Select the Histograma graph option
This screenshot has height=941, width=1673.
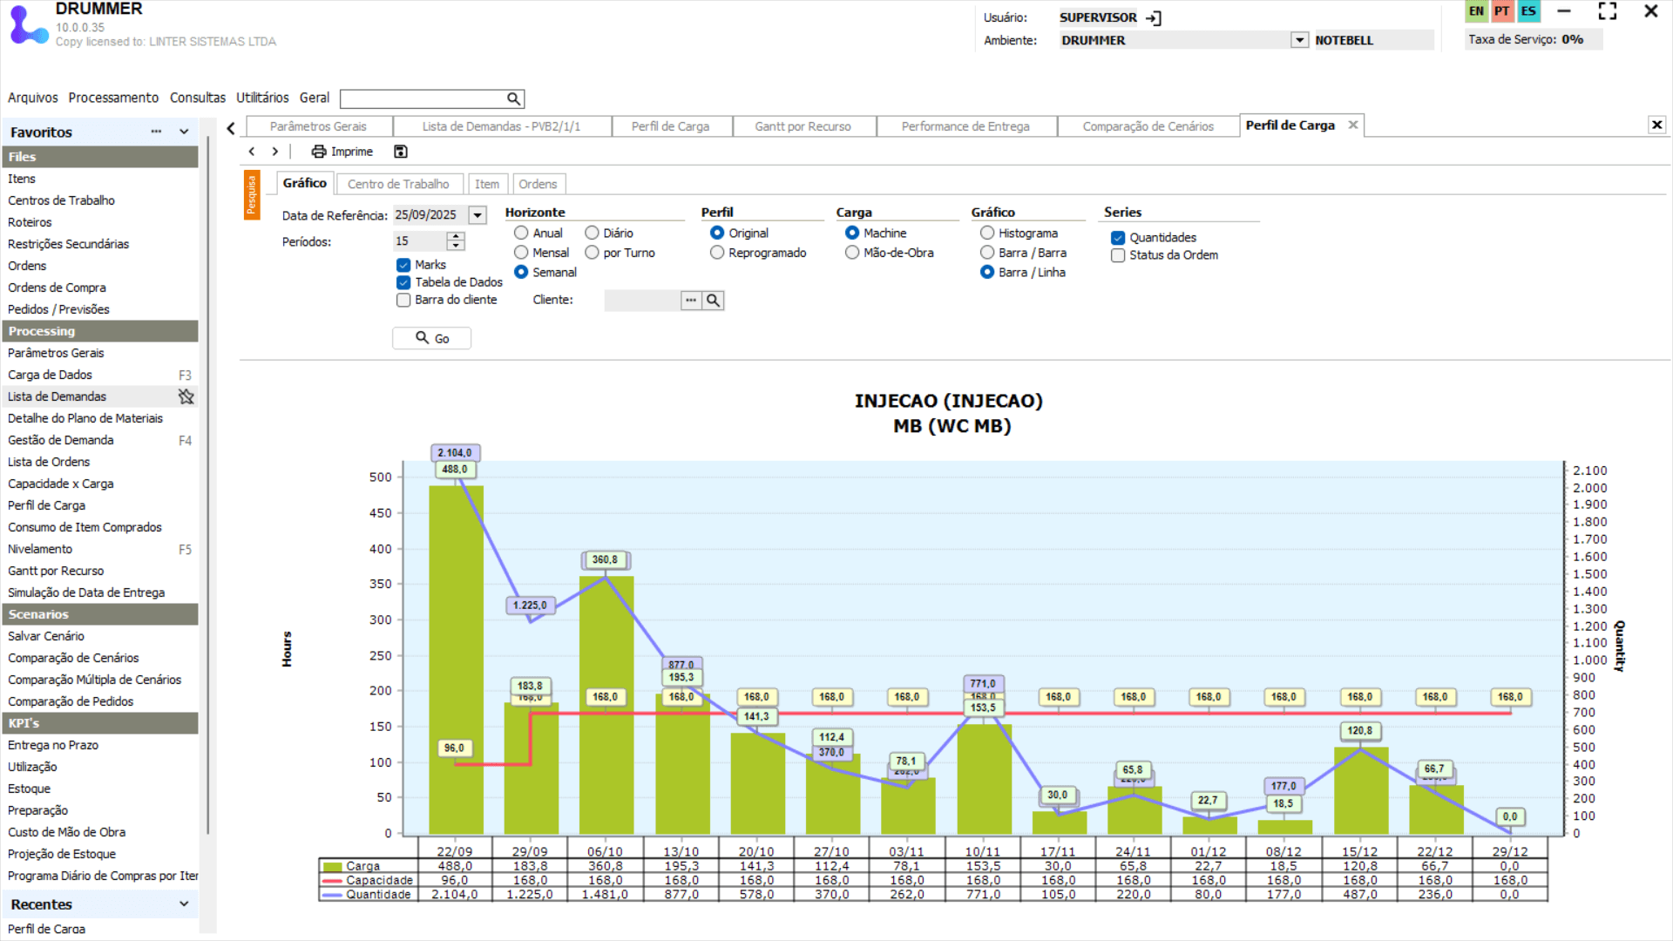coord(987,233)
